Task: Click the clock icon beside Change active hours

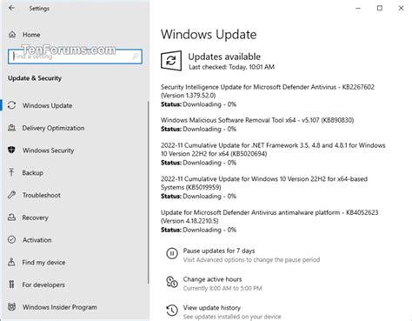Action: [x=172, y=282]
